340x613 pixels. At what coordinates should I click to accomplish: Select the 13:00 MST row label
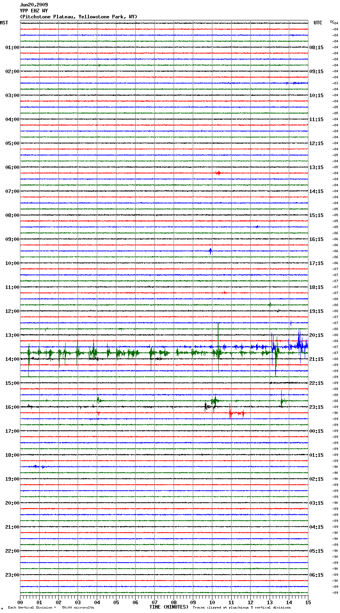click(x=12, y=335)
